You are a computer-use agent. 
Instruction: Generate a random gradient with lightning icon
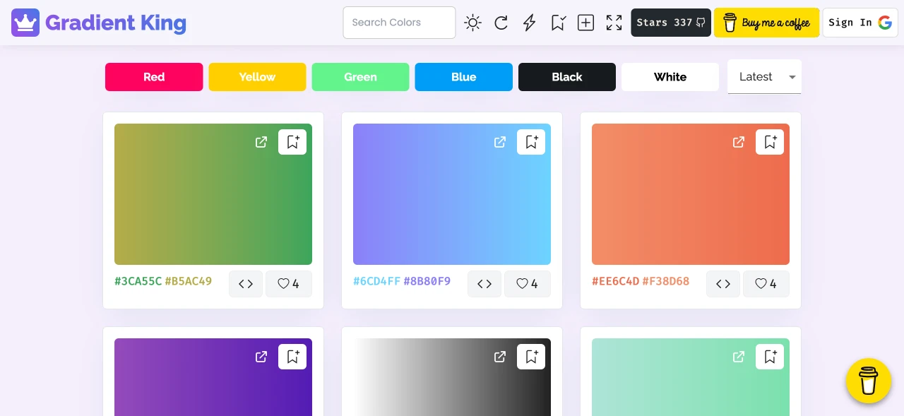[529, 23]
